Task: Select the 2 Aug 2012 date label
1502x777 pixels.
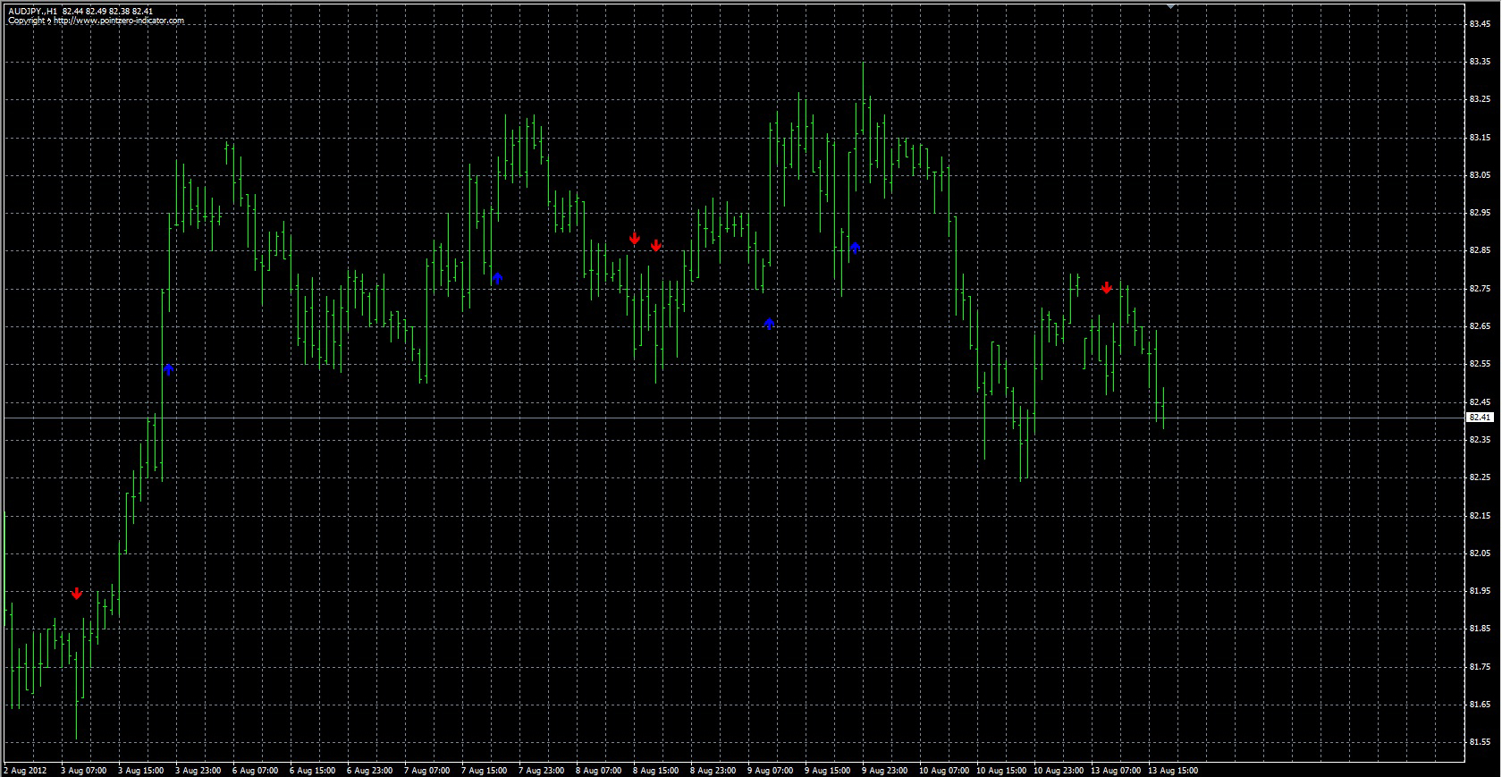Action: (x=26, y=770)
